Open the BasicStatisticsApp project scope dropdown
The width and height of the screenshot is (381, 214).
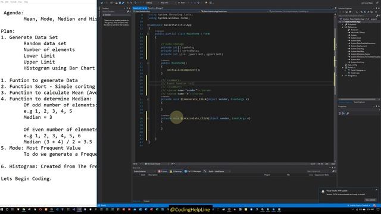click(x=167, y=11)
